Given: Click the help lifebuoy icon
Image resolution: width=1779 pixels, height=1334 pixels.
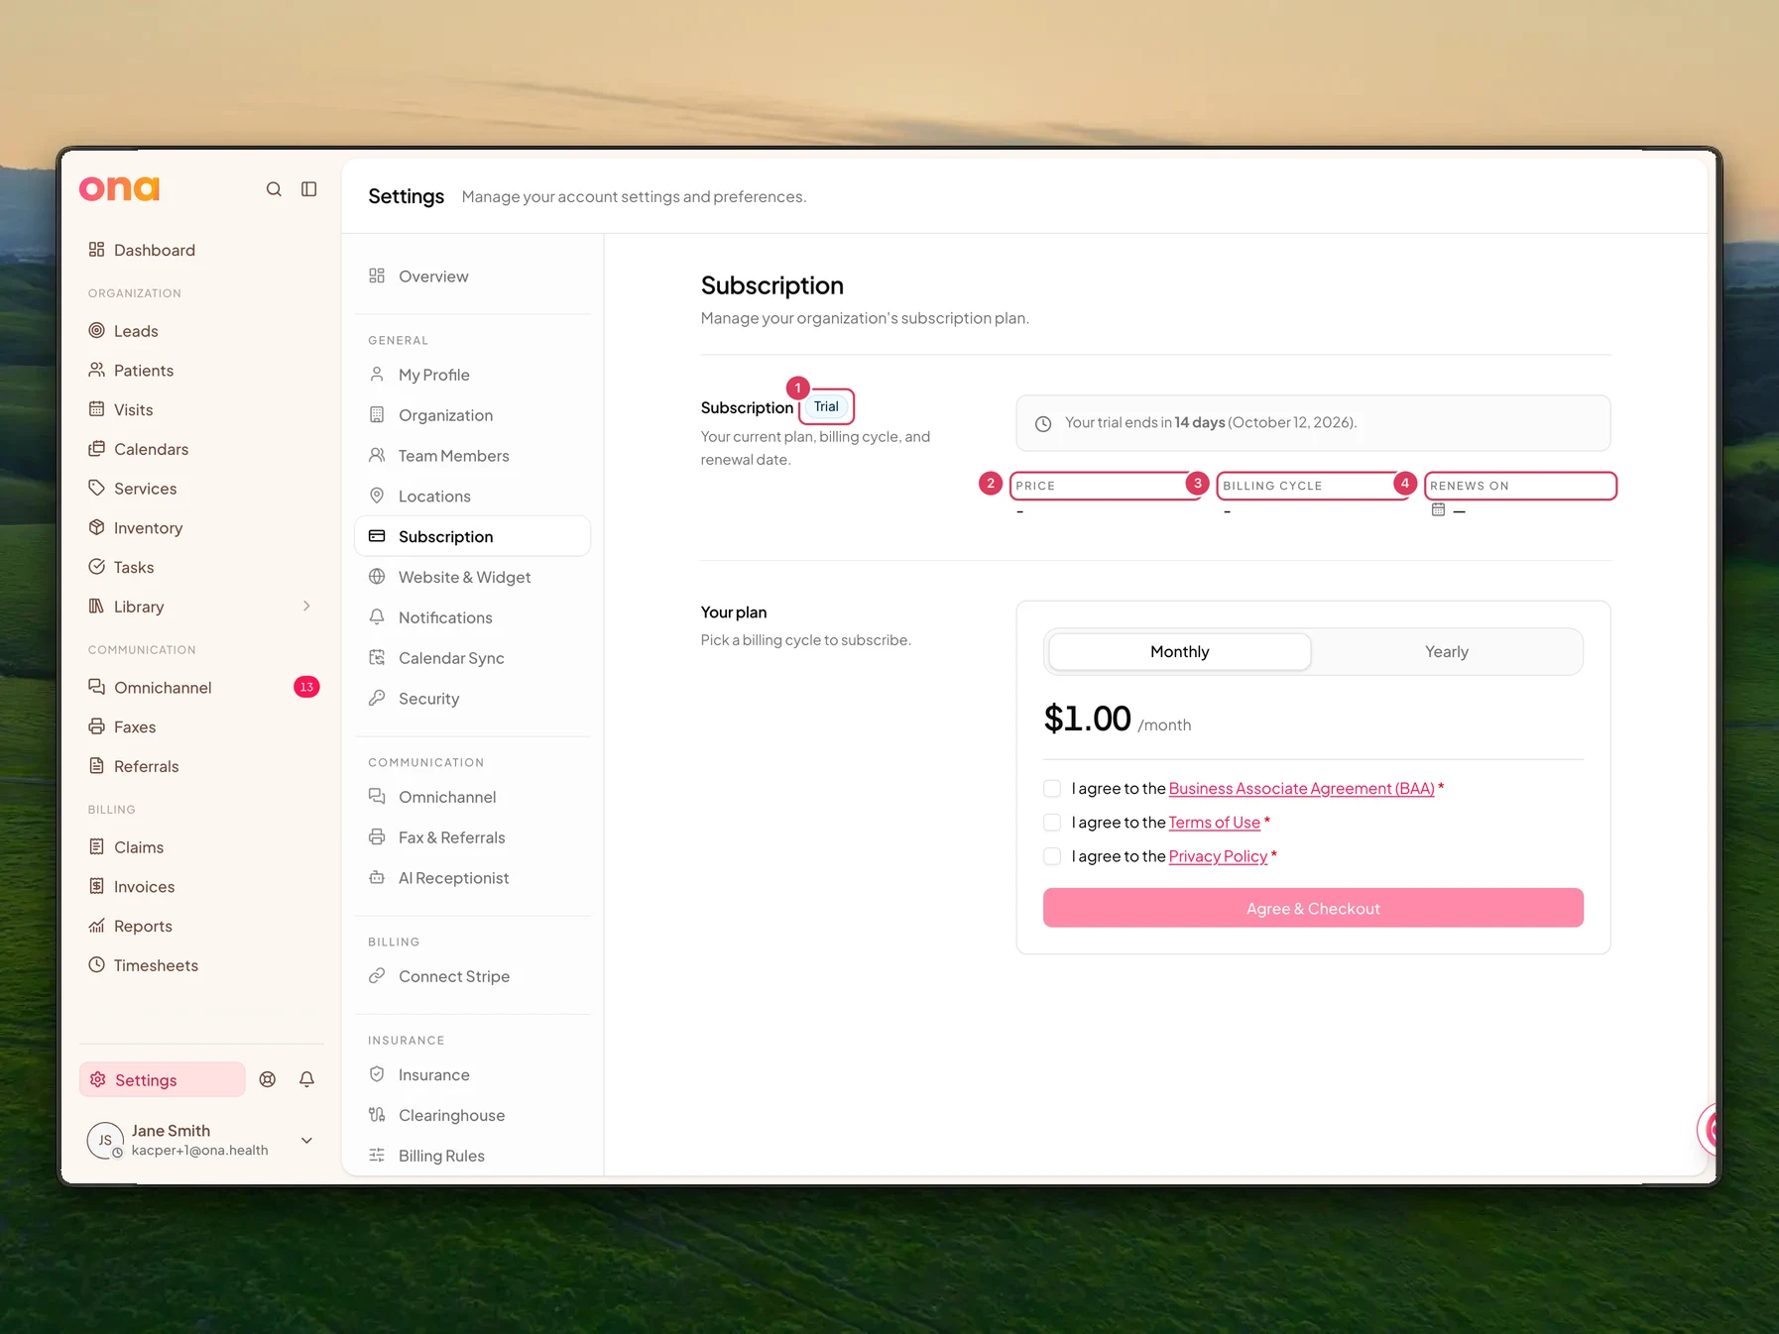Looking at the screenshot, I should 268,1080.
